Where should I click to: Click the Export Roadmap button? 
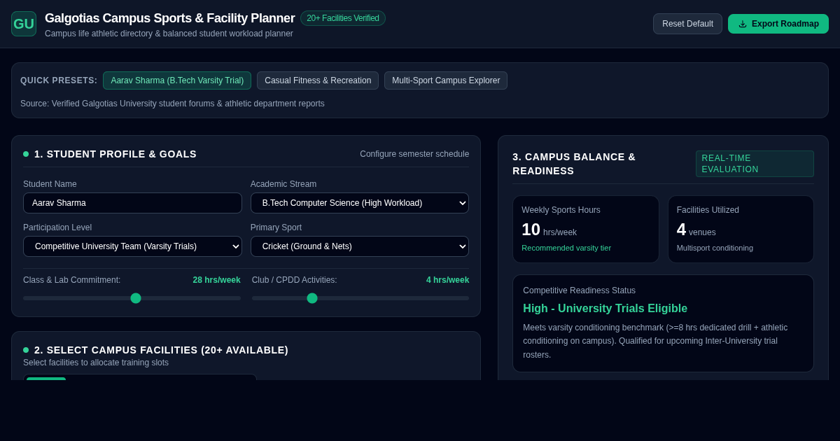point(778,24)
